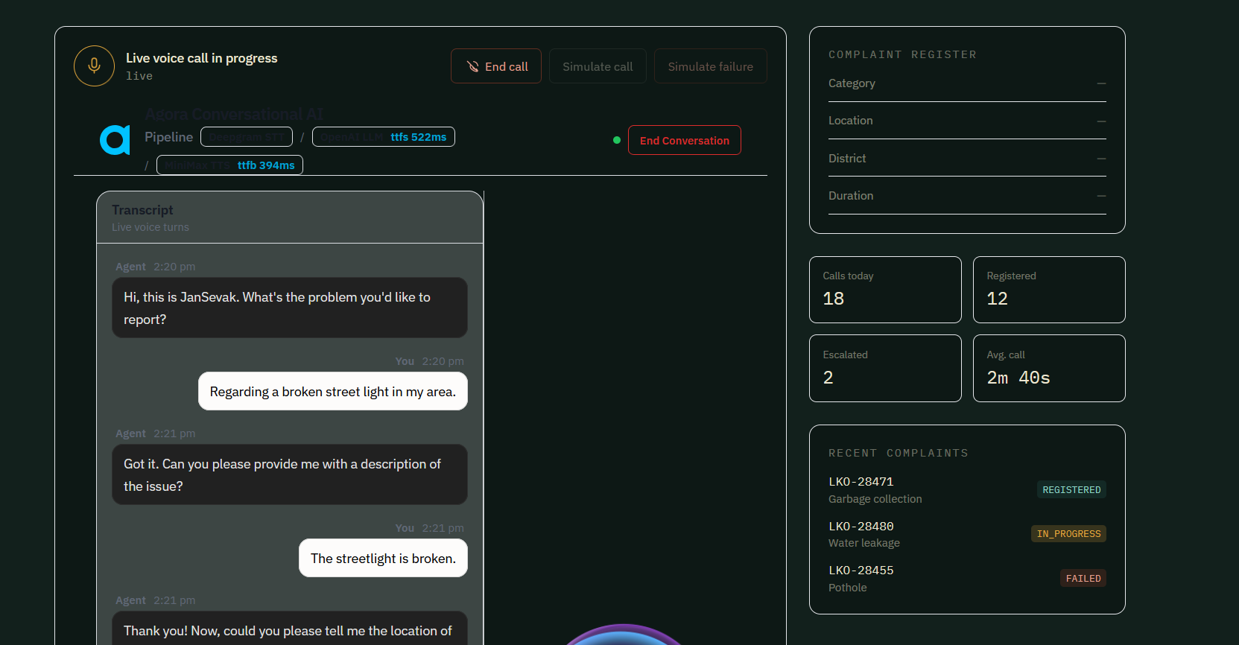
Task: Click the agent's JanSevak greeting message
Action: pyautogui.click(x=290, y=308)
